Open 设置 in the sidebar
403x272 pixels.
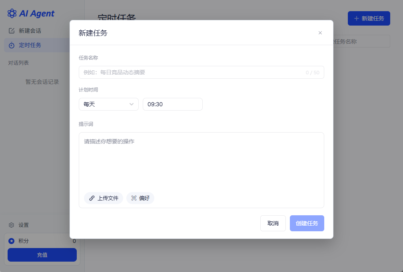(37, 225)
